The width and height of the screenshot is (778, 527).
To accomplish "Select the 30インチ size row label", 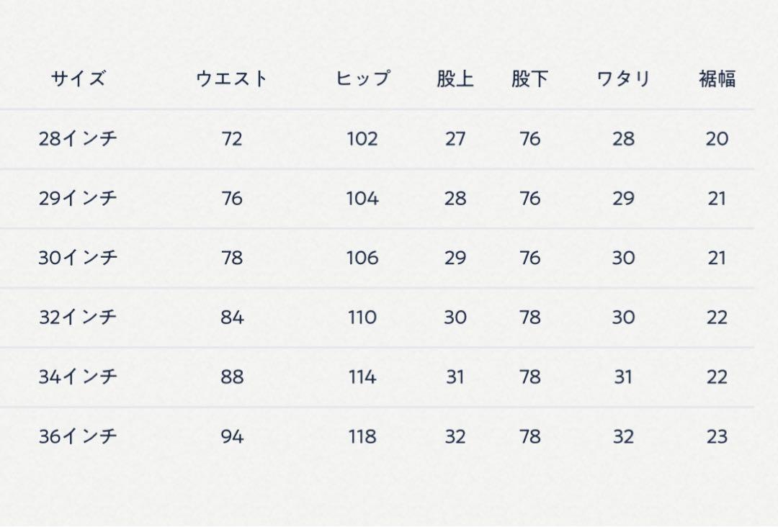I will click(78, 258).
